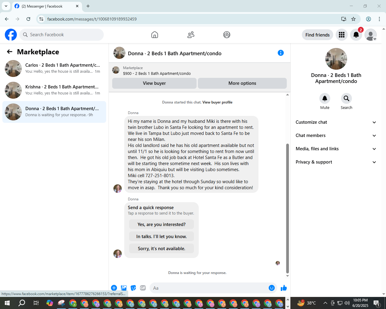The width and height of the screenshot is (386, 309).
Task: Send 'Yes, are you interested?' quick response
Action: [x=161, y=224]
